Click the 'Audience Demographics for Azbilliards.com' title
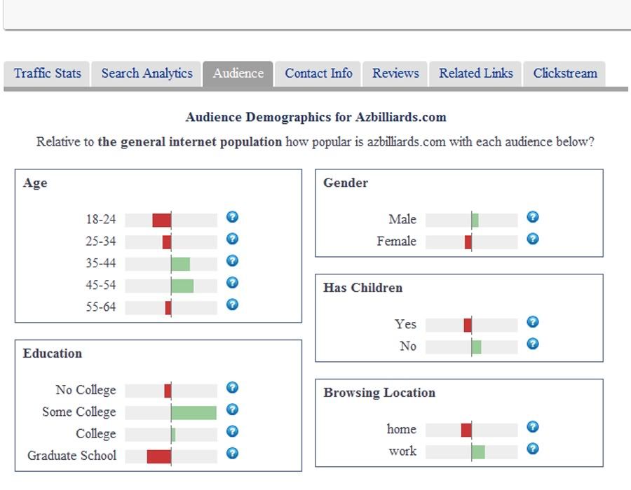The height and width of the screenshot is (490, 631). pos(316,118)
